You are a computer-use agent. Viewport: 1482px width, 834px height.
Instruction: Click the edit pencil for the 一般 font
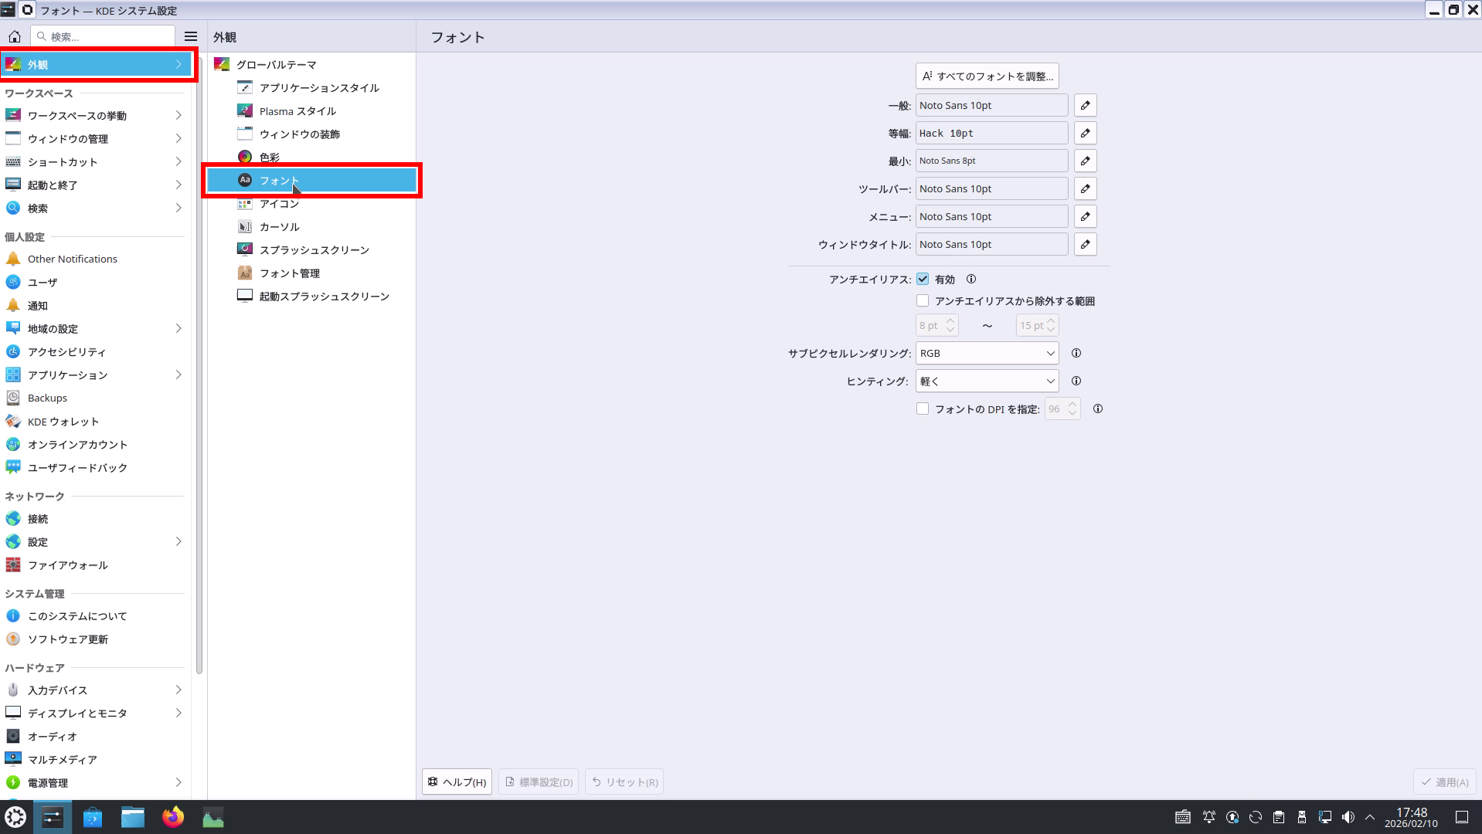click(x=1085, y=106)
